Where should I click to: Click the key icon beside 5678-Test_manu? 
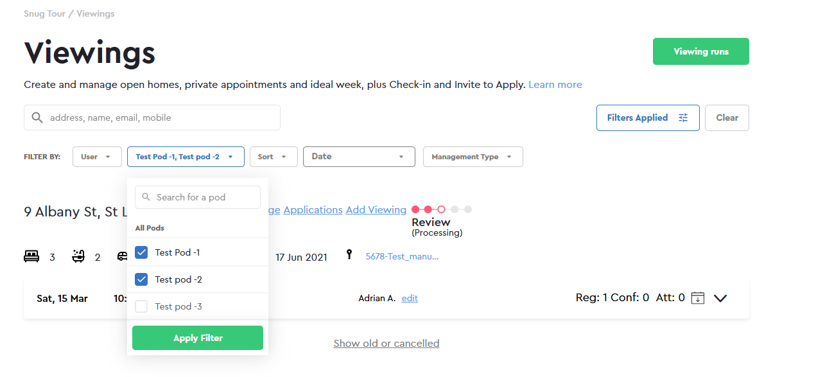349,255
